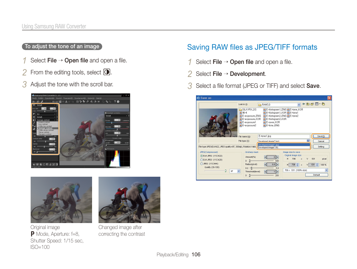Image resolution: width=357 pixels, height=269 pixels.
Task: Click the sharpness/tone curve icon below the contrast icon
Action: coord(34,126)
